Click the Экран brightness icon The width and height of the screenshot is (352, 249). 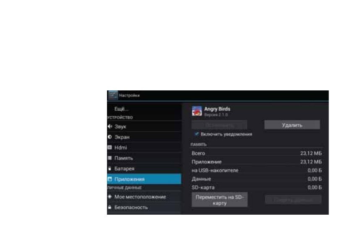coord(110,137)
